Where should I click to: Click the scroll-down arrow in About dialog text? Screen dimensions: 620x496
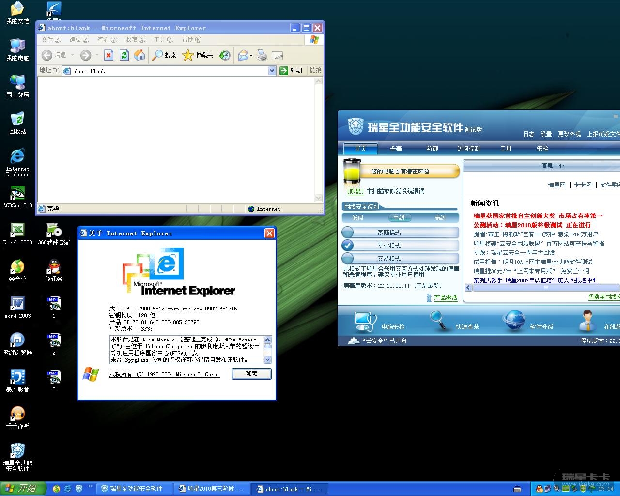coord(268,360)
